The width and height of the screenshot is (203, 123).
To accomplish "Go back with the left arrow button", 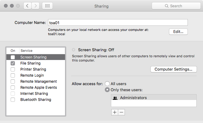I will point(27,6).
